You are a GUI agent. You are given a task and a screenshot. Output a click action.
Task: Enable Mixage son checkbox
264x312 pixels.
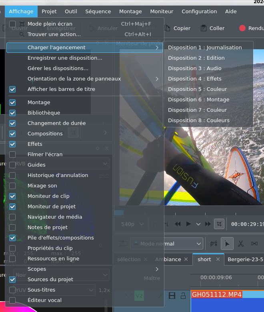(x=12, y=186)
